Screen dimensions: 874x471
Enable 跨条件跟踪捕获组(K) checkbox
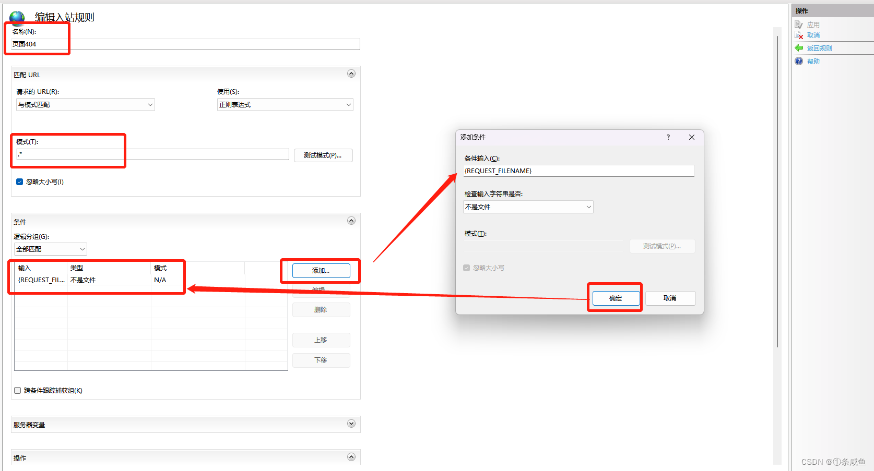click(18, 390)
